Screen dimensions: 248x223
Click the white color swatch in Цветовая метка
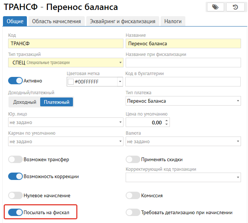[71, 82]
